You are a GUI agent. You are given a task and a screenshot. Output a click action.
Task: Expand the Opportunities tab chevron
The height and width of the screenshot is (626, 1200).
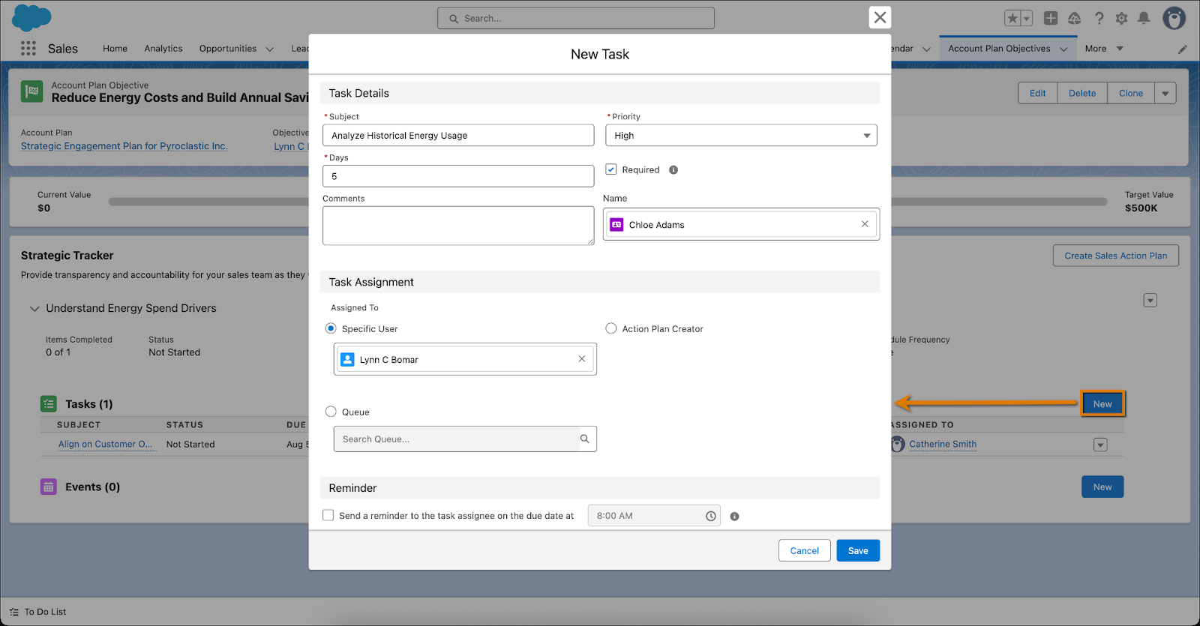[270, 49]
